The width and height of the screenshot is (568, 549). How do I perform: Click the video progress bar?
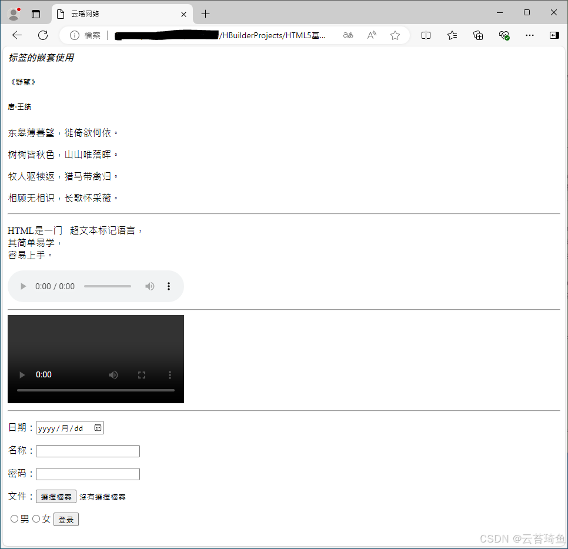click(96, 390)
